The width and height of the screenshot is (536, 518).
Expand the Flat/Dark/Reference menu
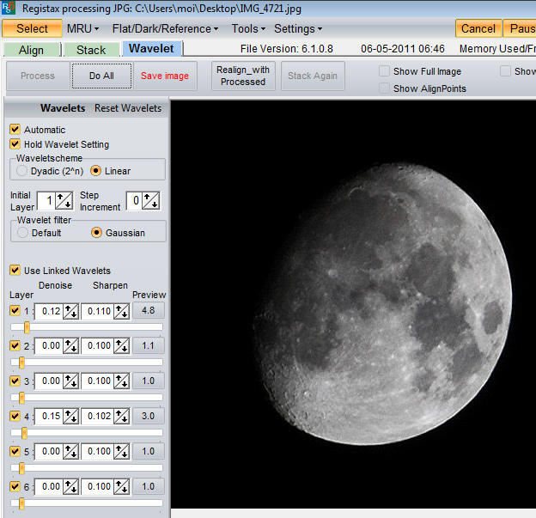tap(165, 28)
